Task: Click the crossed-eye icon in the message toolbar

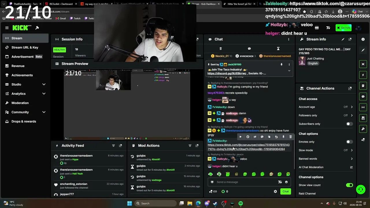Action: point(255,137)
